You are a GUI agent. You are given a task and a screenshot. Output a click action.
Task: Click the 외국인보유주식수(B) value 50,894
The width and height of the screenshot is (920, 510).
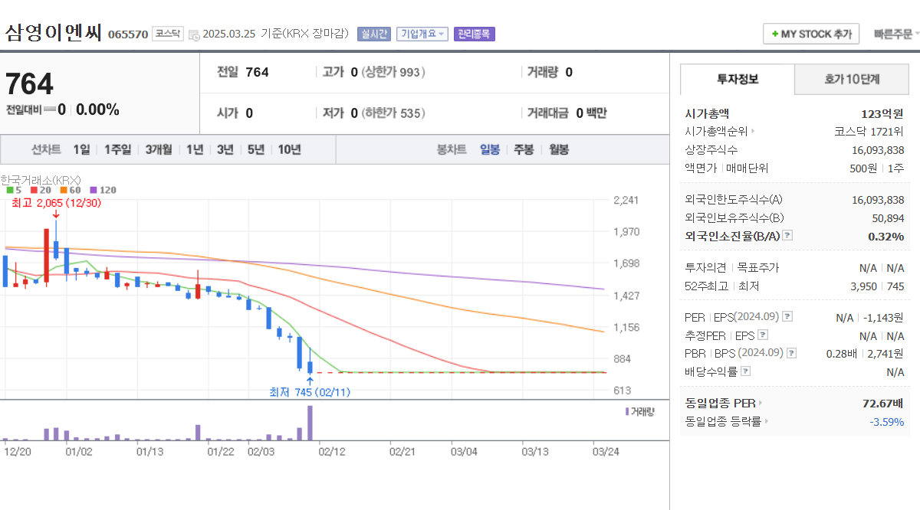coord(888,218)
